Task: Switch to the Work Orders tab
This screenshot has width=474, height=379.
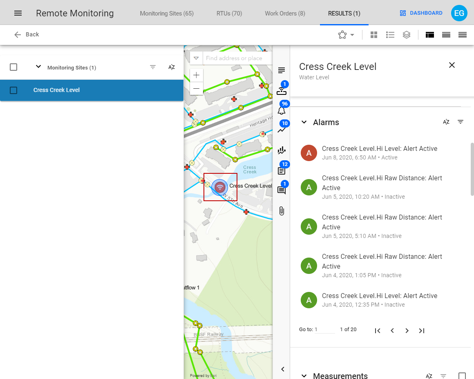Action: pos(284,13)
